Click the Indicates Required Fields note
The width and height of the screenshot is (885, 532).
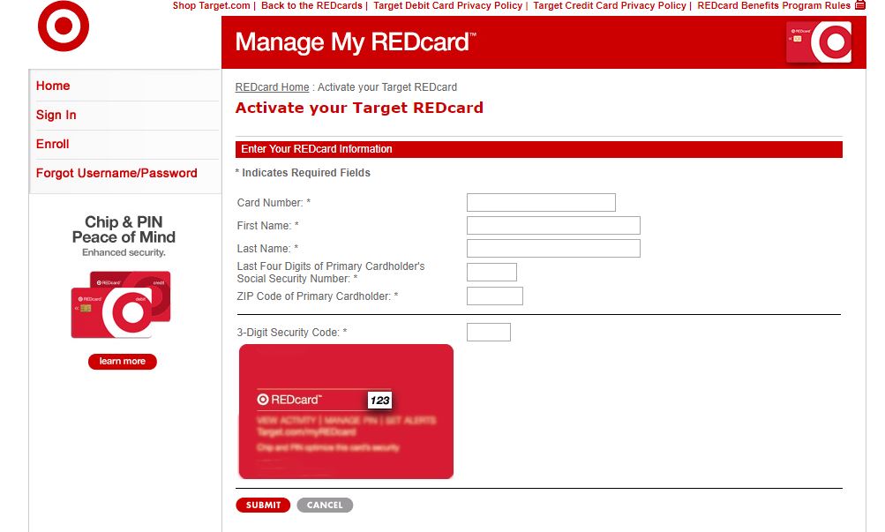point(303,173)
